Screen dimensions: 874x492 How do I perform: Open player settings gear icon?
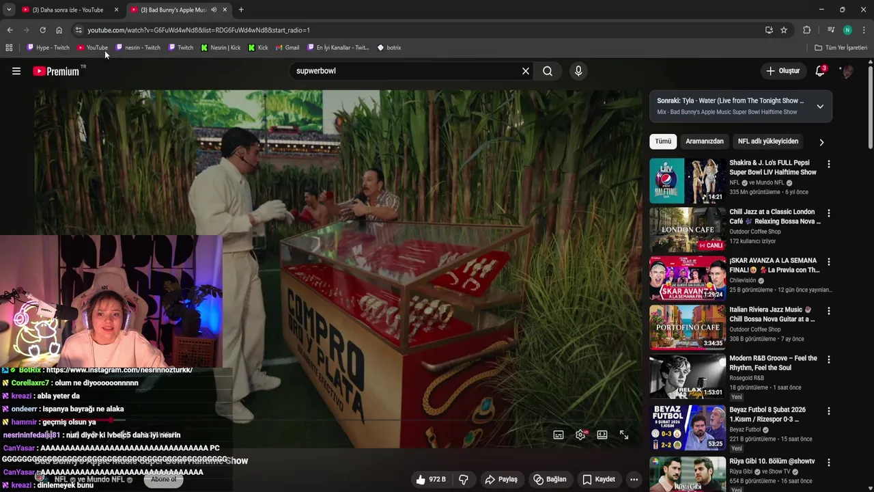tap(580, 435)
